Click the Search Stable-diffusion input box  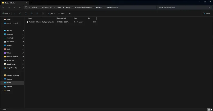pos(184,7)
